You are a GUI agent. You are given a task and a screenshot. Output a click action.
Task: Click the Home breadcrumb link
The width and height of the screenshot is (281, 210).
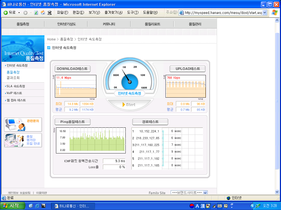(x=51, y=39)
